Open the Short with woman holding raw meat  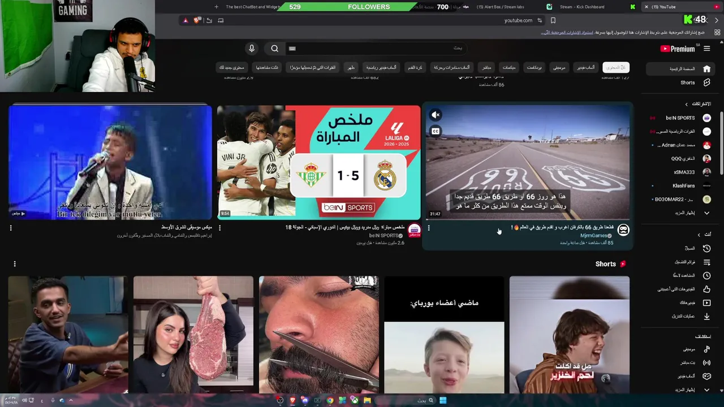[193, 335]
